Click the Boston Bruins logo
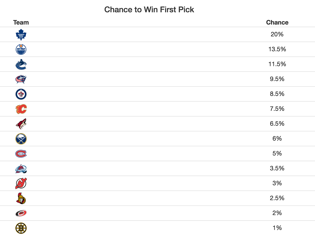315x240 pixels. click(x=21, y=228)
